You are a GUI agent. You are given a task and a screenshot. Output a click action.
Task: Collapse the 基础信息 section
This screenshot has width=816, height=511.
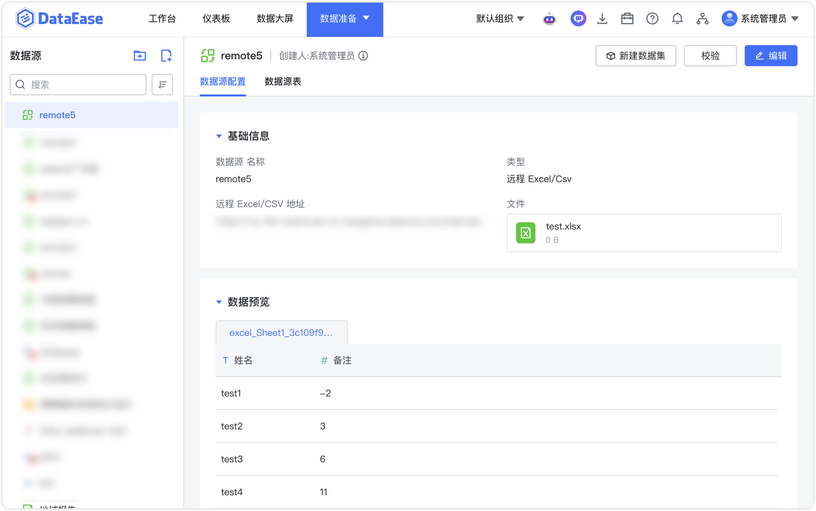[x=219, y=136]
